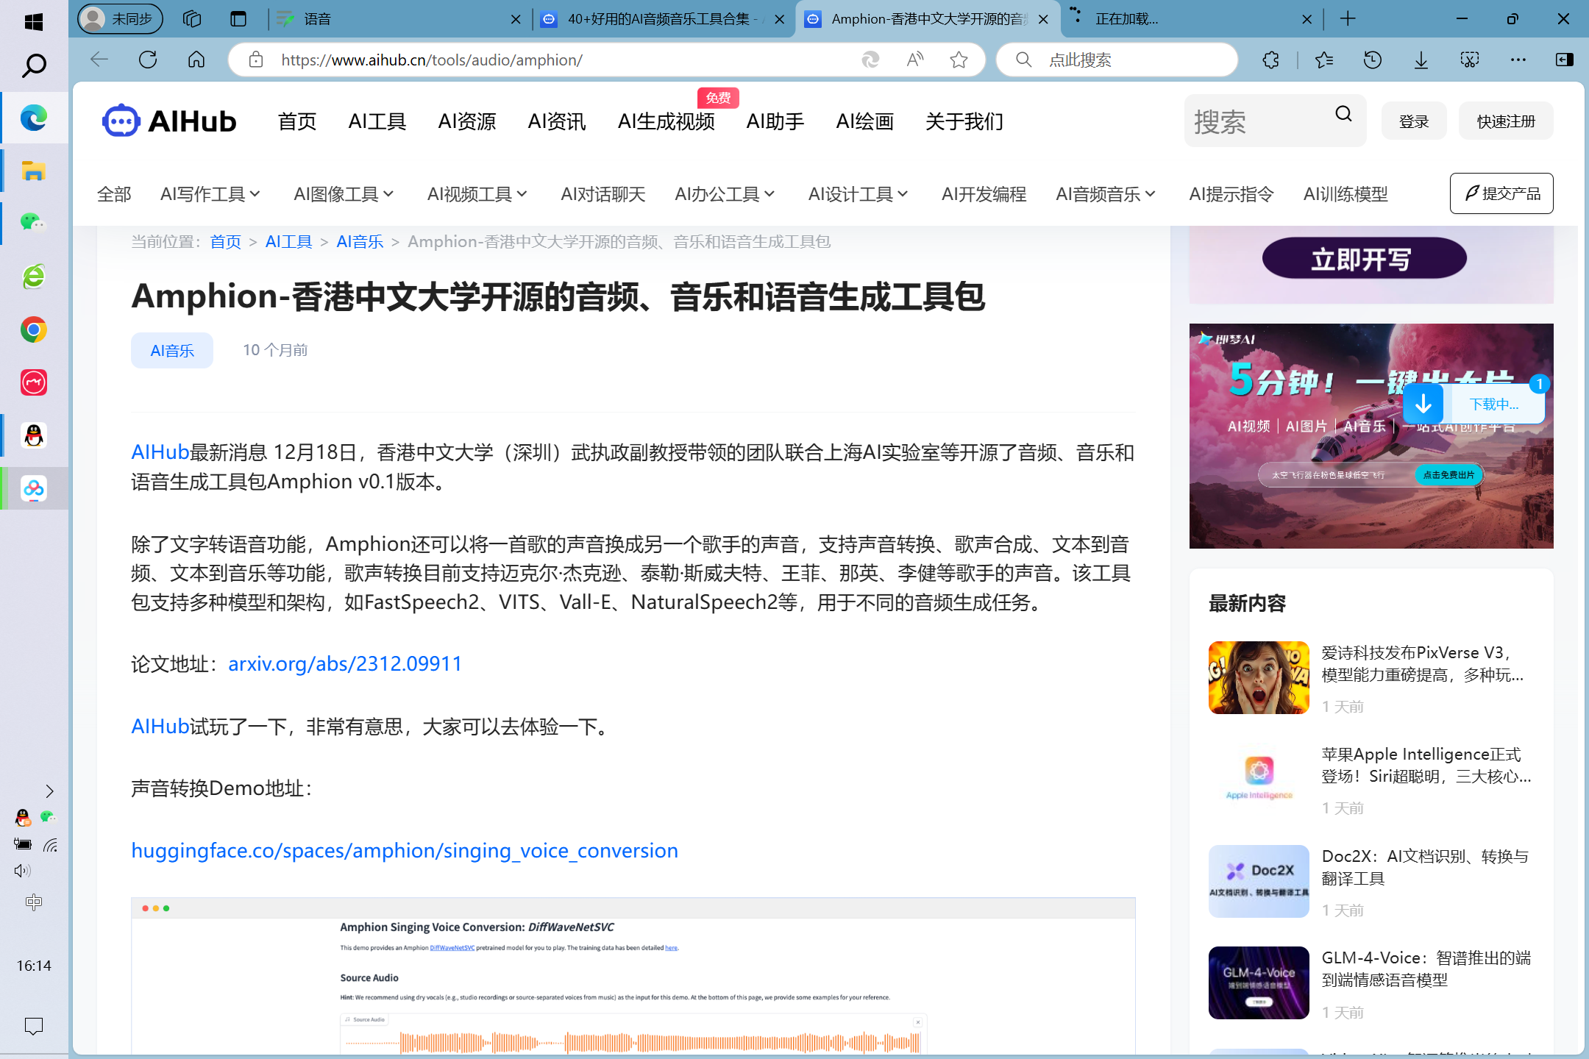This screenshot has width=1589, height=1059.
Task: Click the read aloud icon in address bar
Action: coord(915,60)
